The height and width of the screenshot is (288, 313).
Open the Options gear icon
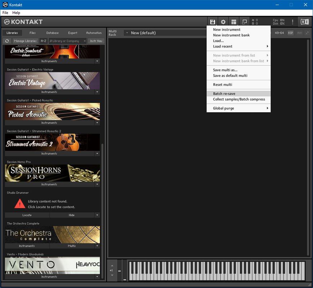tap(223, 22)
